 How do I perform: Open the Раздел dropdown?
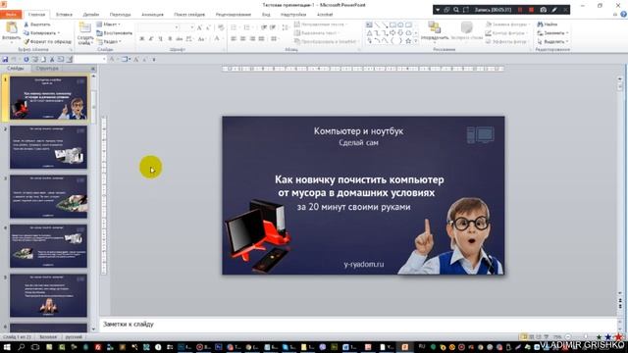coord(109,41)
